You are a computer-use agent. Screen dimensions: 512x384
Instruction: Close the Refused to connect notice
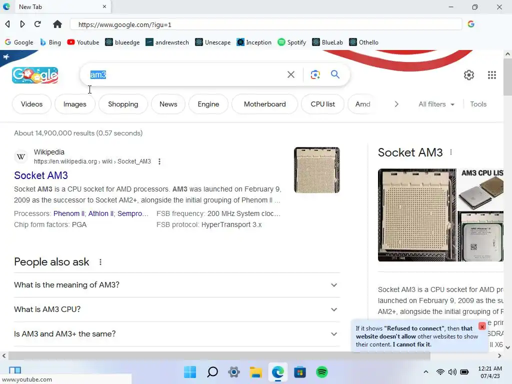click(x=482, y=326)
